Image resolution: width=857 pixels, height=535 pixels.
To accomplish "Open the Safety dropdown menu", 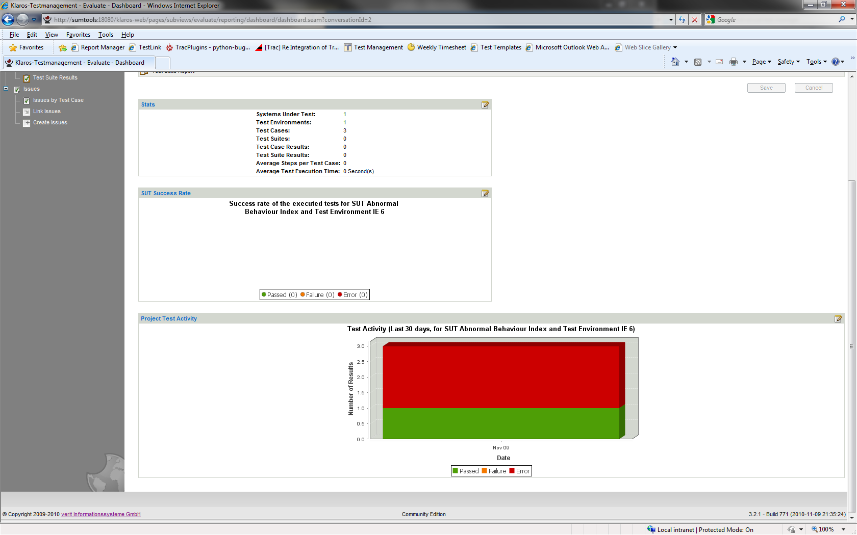I will click(x=788, y=62).
